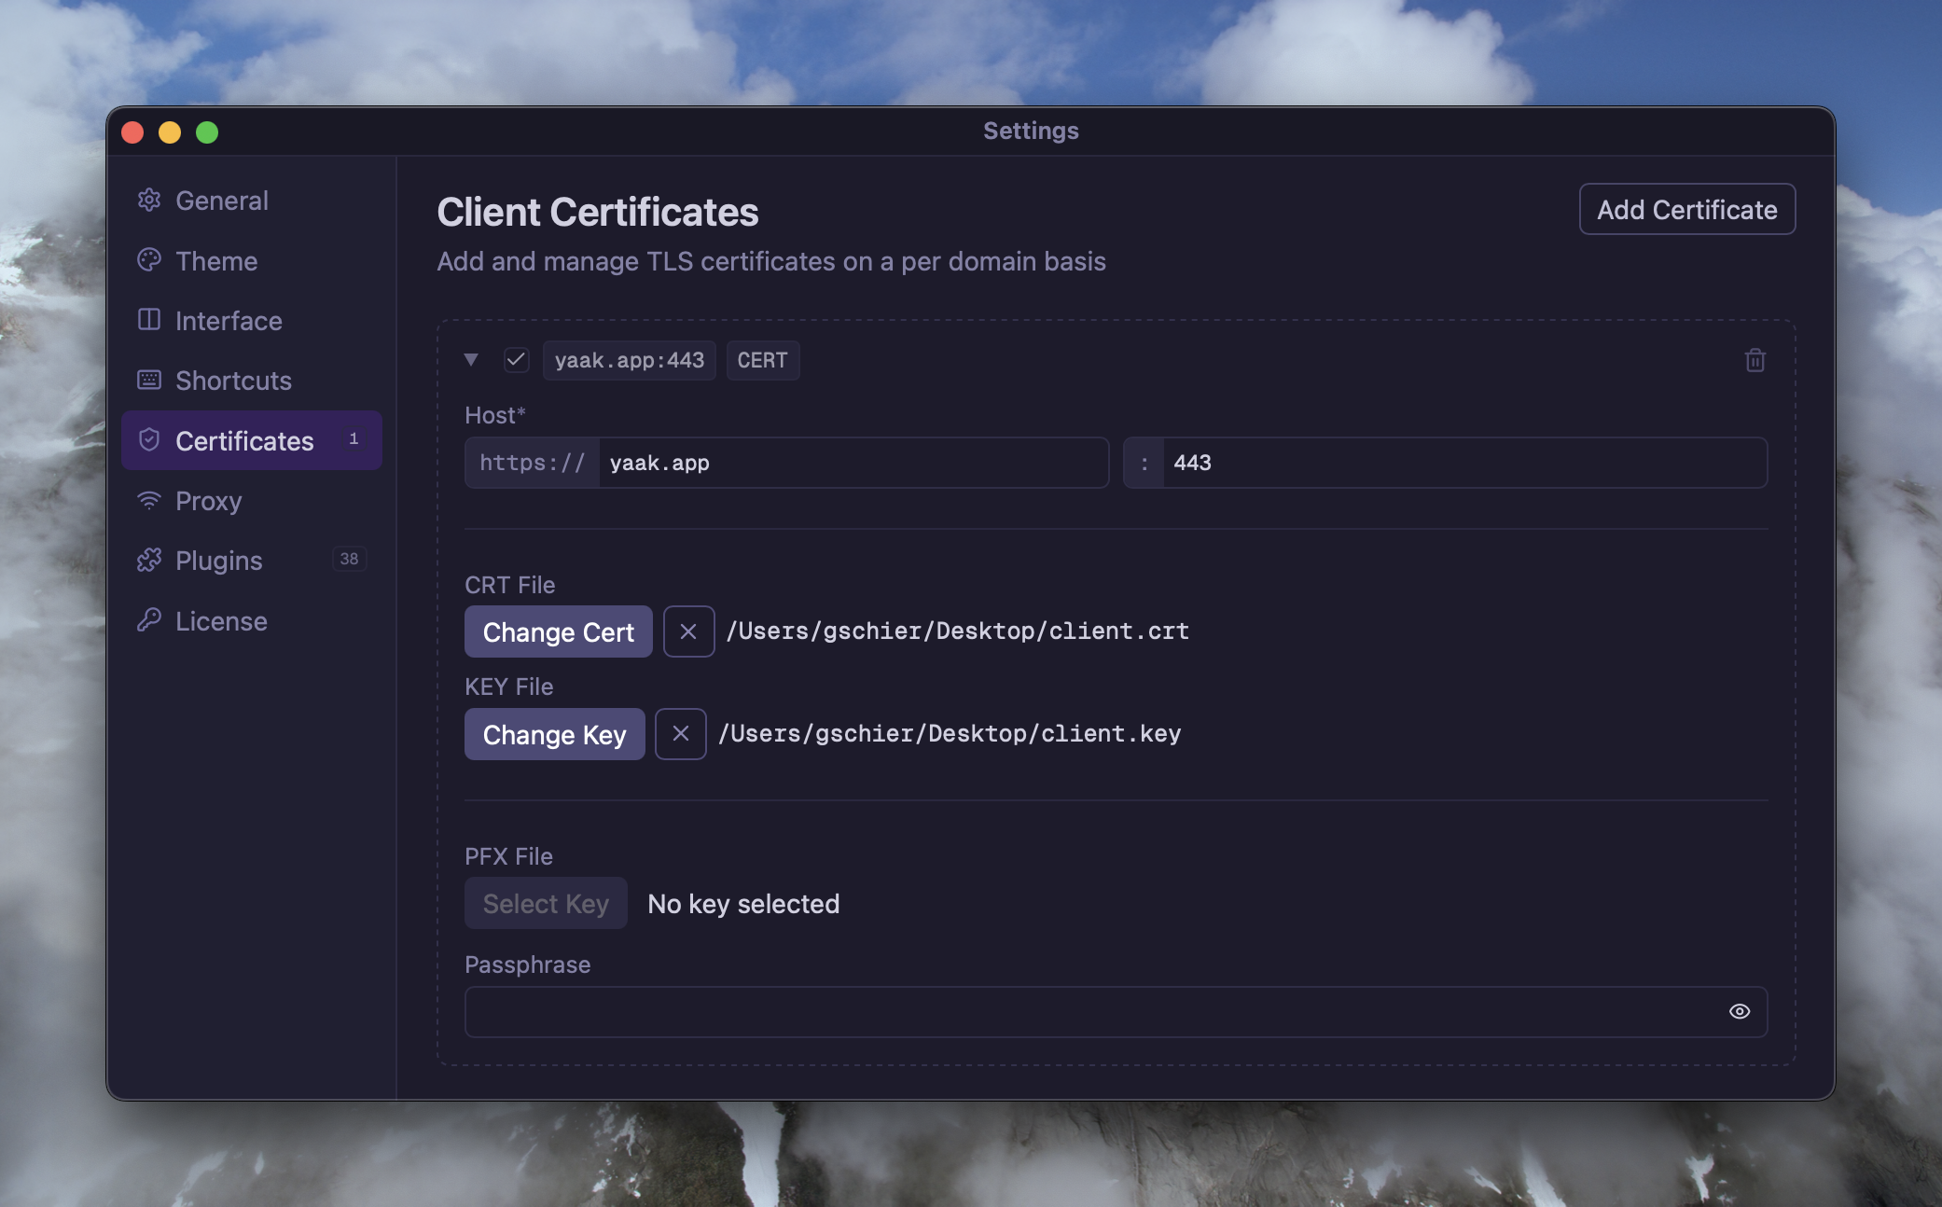Remove the client.key file with X button
Image resolution: width=1942 pixels, height=1207 pixels.
pos(680,734)
